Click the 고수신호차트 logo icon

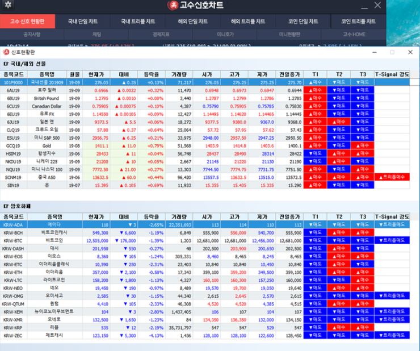(x=173, y=5)
